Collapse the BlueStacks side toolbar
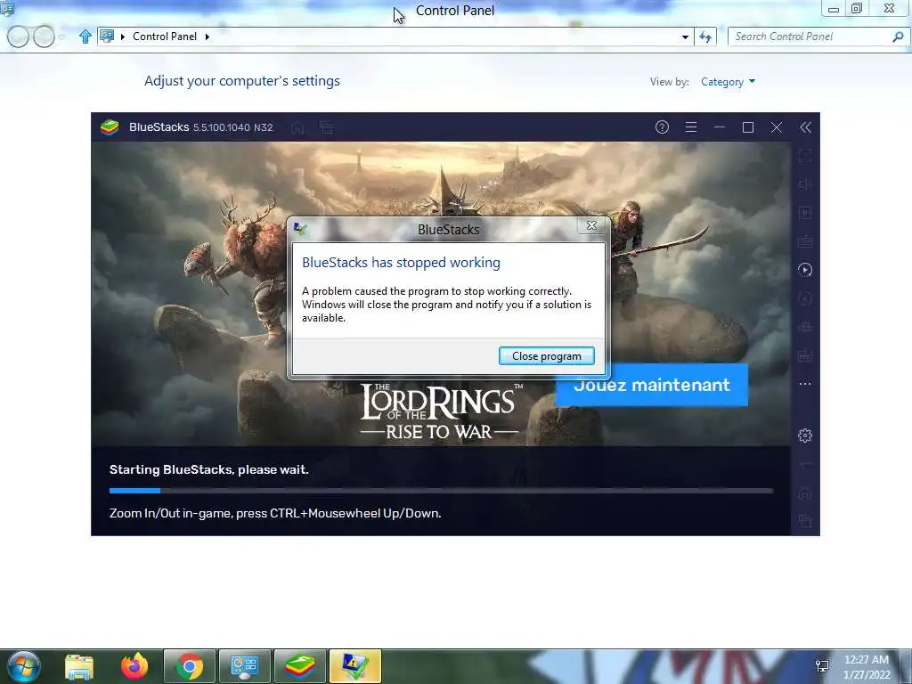Viewport: 912px width, 684px height. (805, 127)
